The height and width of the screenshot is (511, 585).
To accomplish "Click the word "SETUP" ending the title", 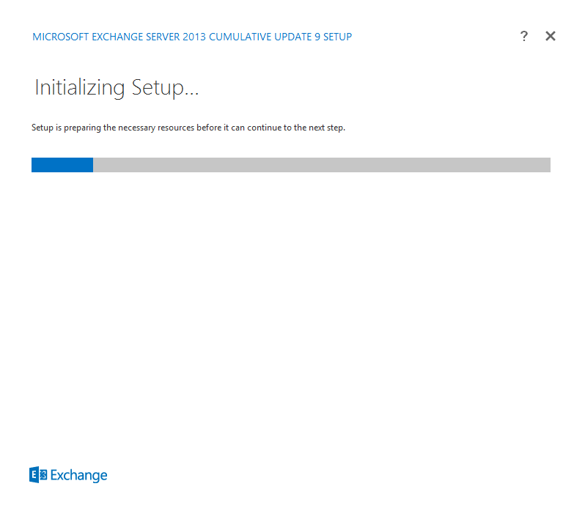I will [x=337, y=37].
